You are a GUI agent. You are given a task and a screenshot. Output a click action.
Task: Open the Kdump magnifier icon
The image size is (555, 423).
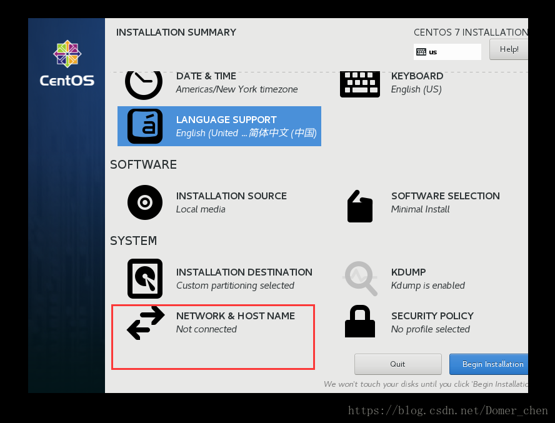tap(361, 279)
